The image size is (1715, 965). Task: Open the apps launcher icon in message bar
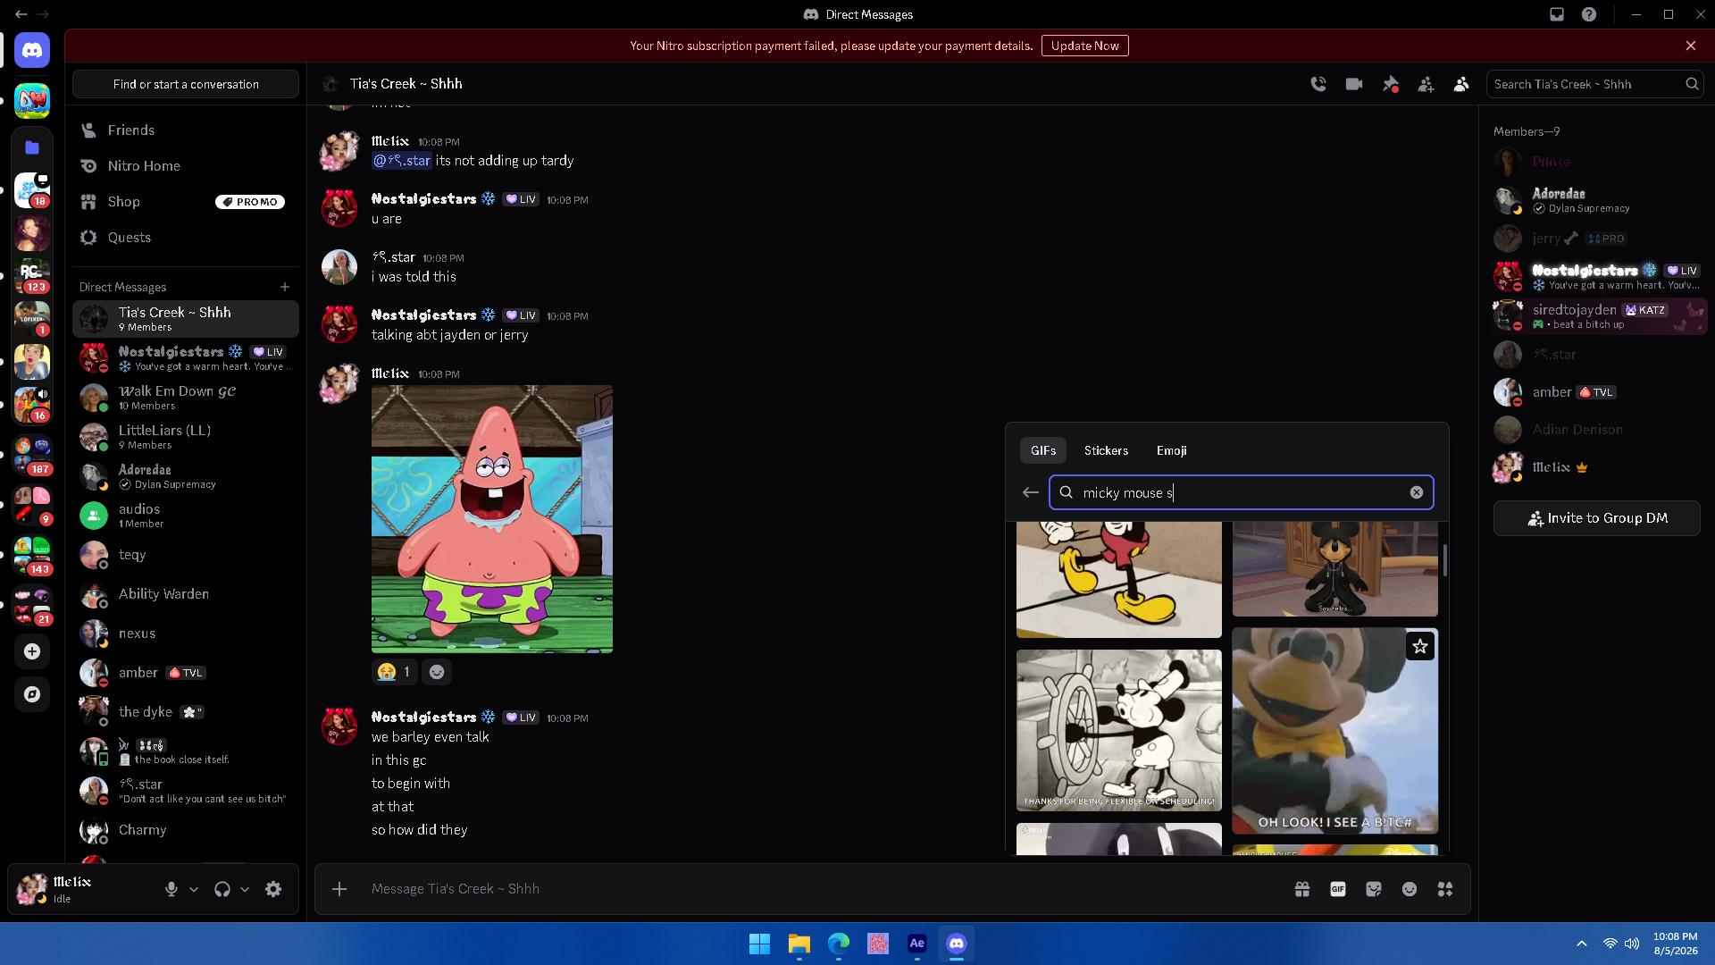1445,889
